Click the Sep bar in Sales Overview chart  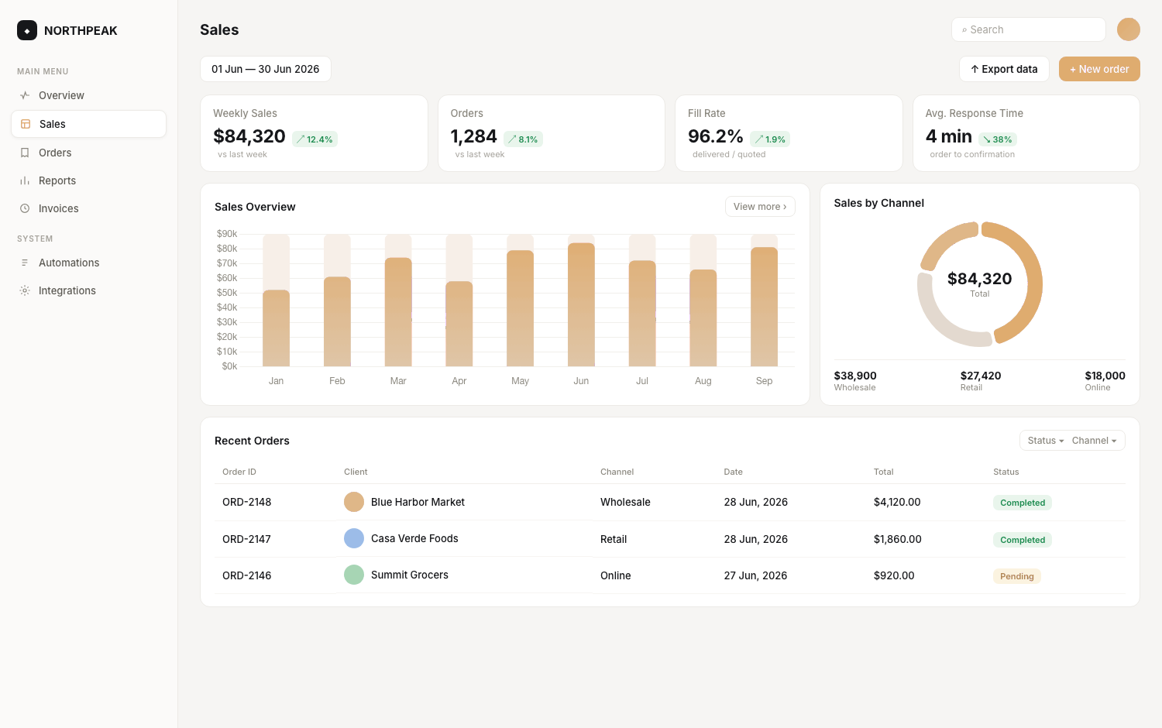pyautogui.click(x=764, y=307)
